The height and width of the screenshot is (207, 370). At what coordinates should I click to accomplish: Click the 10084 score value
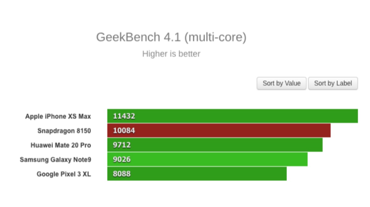coord(124,131)
